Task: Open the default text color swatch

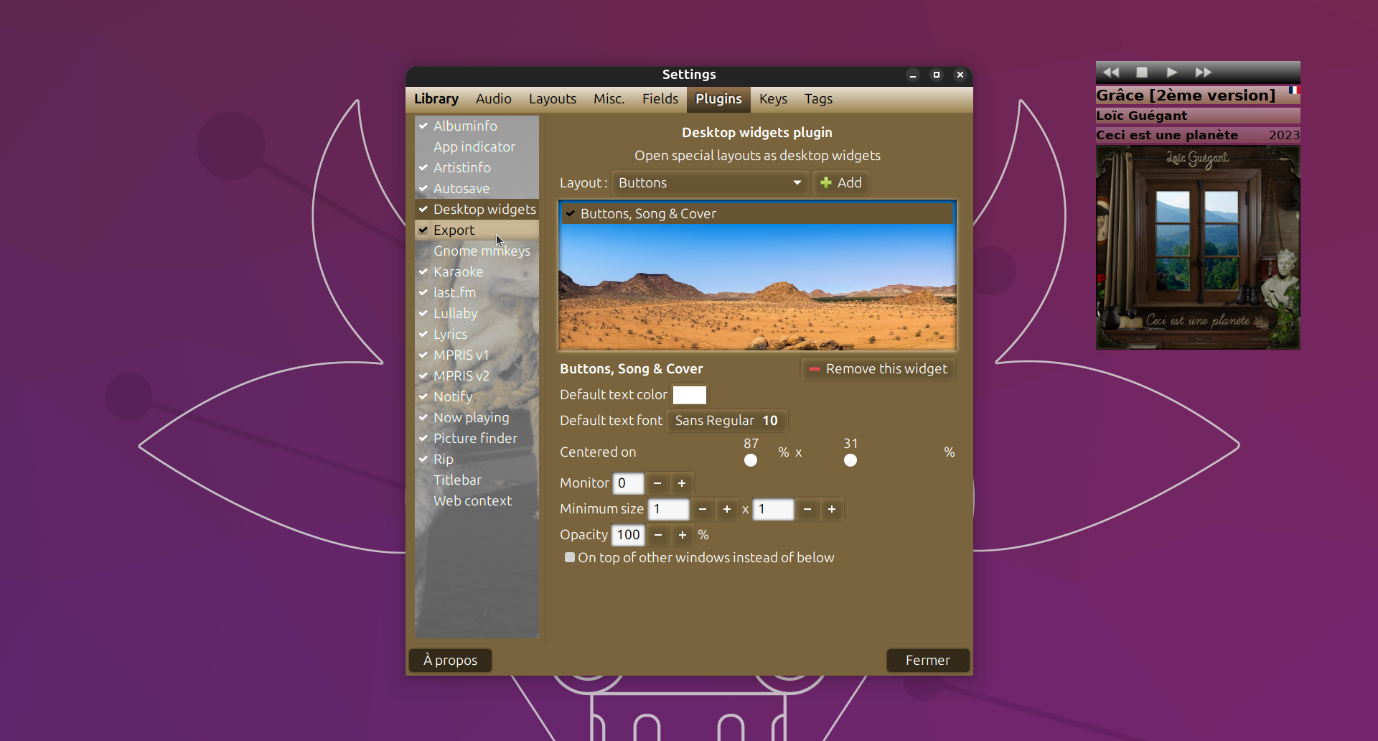Action: [x=690, y=395]
